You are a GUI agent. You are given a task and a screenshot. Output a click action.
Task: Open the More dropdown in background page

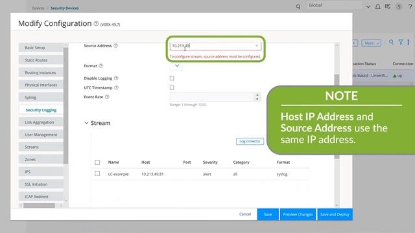point(372,43)
